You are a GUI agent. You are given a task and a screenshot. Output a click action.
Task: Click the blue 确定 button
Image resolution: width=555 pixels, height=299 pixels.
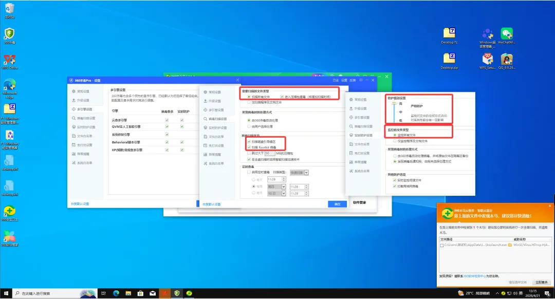[337, 204]
